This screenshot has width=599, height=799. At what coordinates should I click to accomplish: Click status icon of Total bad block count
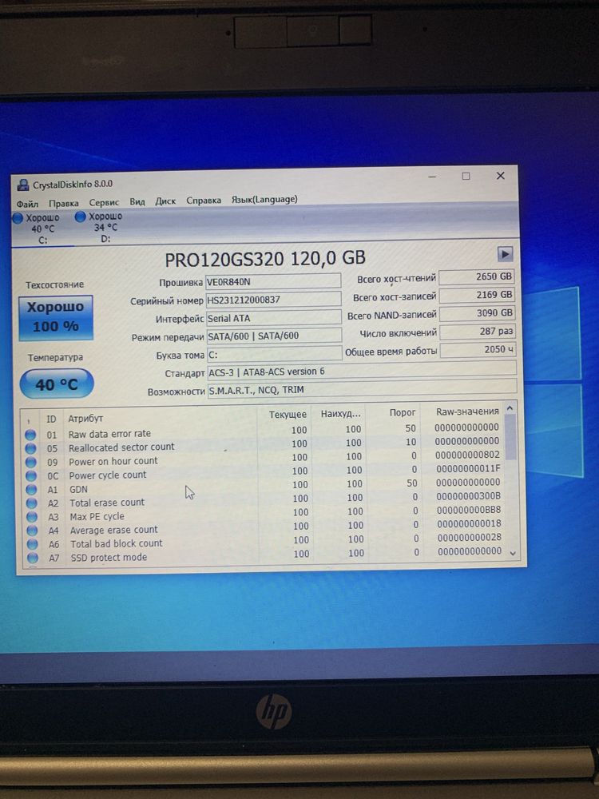[33, 544]
